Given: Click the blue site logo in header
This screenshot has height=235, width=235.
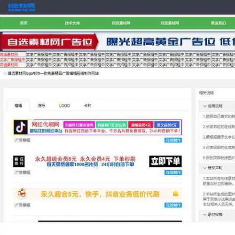Looking at the screenshot, I should (x=22, y=8).
